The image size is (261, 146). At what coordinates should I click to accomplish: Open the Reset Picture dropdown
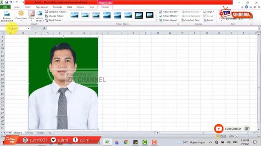click(54, 20)
